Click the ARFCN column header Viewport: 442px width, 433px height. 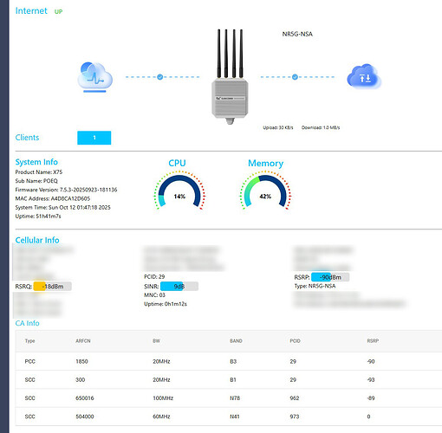(83, 341)
